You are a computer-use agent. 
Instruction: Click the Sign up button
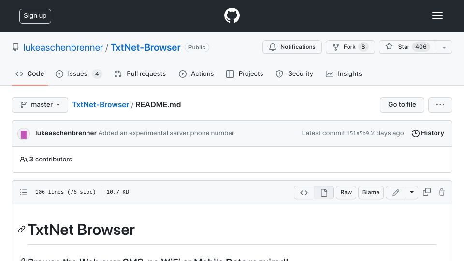point(35,16)
